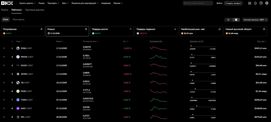
Task: Favorite the XPL/USDT star
Action: [4, 117]
